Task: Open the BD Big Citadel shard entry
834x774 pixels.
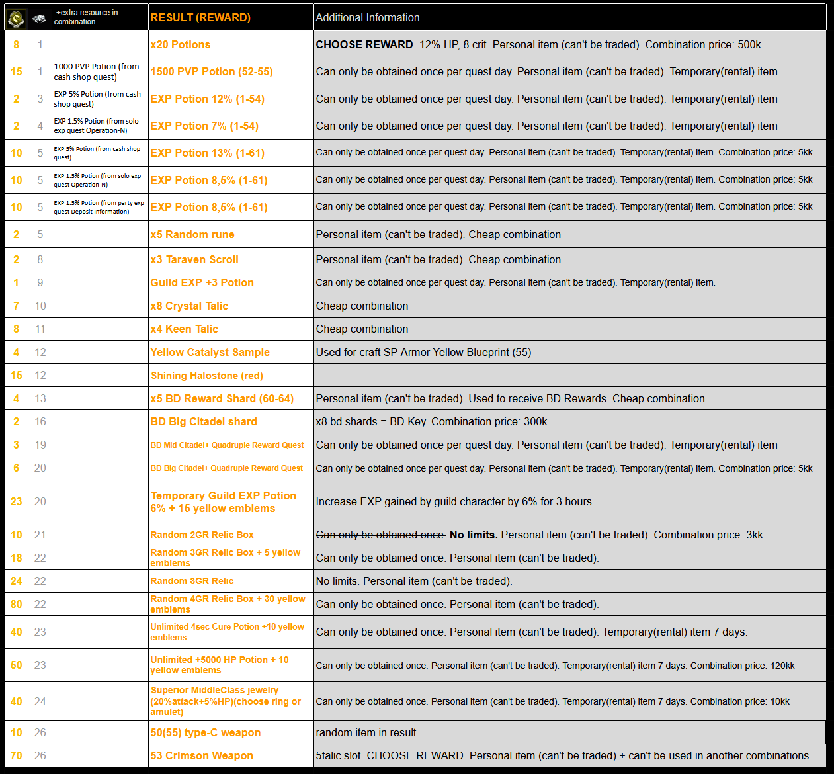Action: pos(204,421)
